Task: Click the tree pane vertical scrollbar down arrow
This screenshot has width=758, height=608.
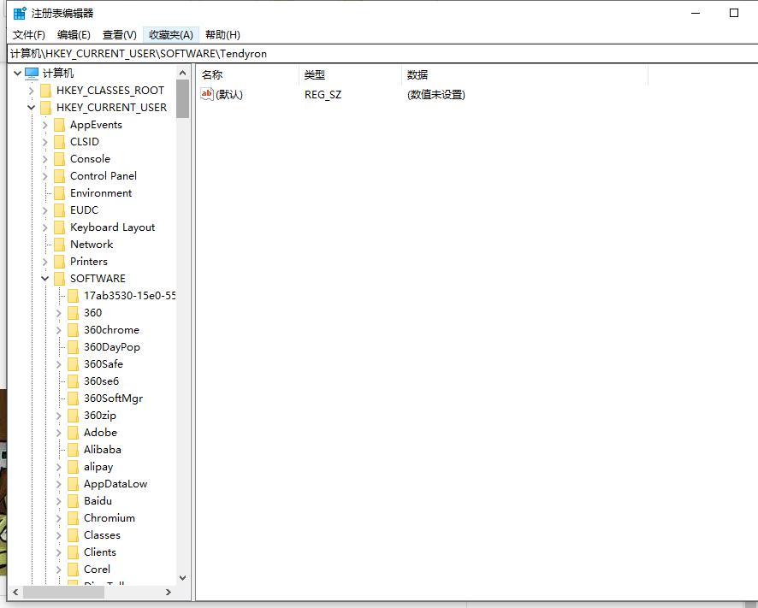Action: click(182, 578)
